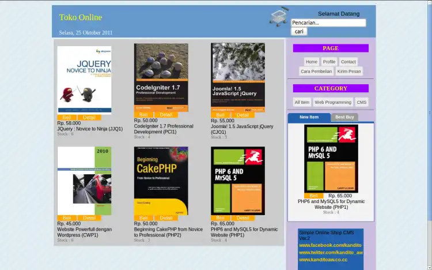Open the shopping cart icon
This screenshot has width=432, height=270.
279,17
